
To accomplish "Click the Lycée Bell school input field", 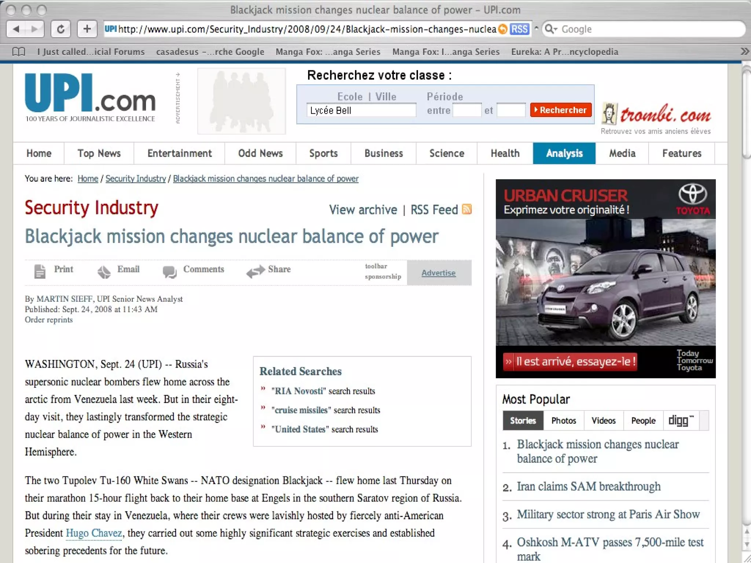I will pos(361,110).
